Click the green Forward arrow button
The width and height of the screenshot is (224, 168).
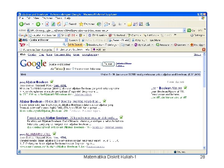tap(38, 24)
